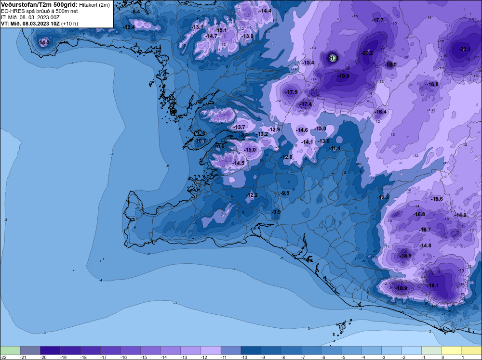Click the -14.9 temperature label
This screenshot has height=360, width=482.
[460, 215]
